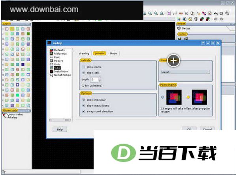Open the layout dropdown in Window group
This screenshot has height=175, width=237.
[186, 72]
